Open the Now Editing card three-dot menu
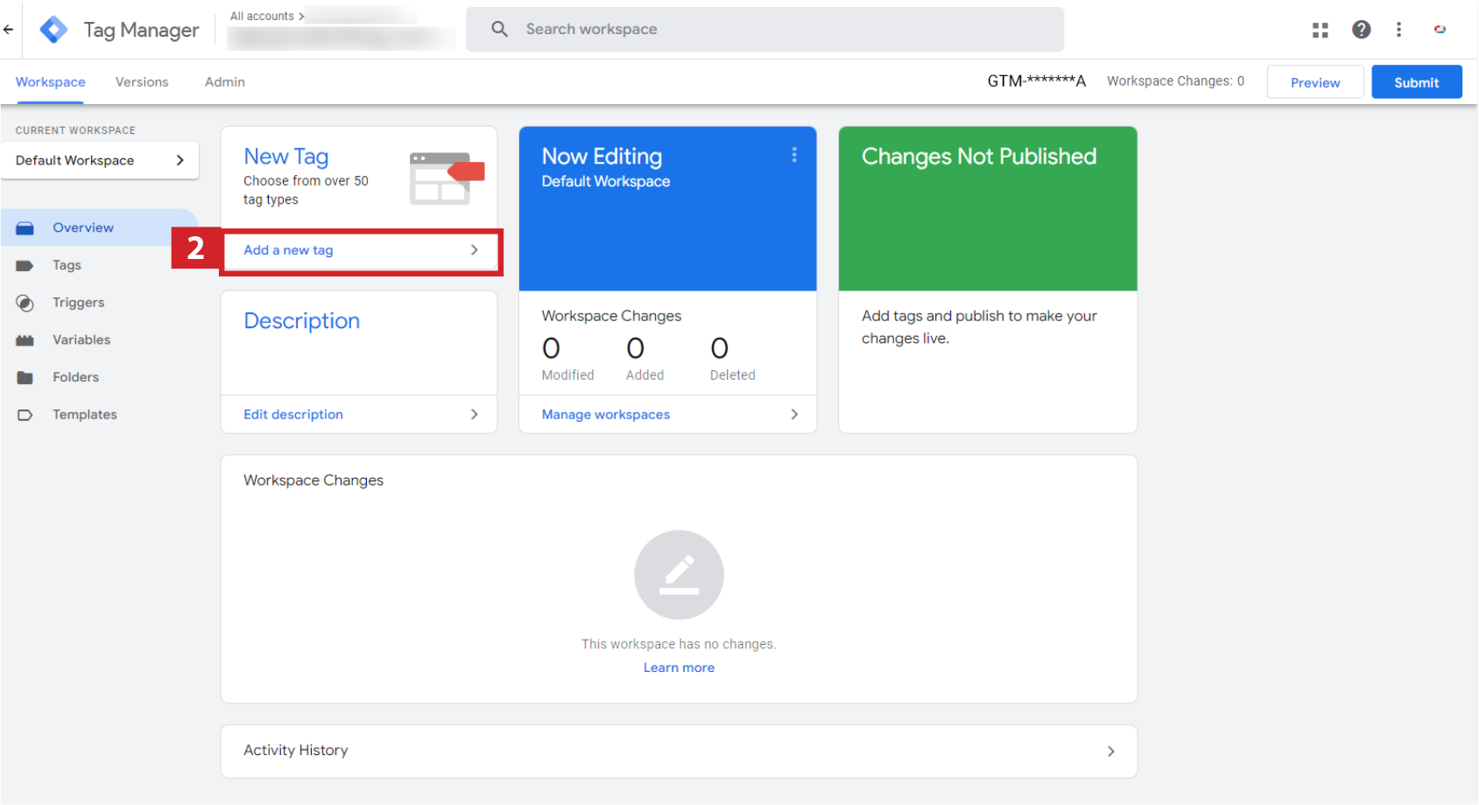 [x=794, y=155]
